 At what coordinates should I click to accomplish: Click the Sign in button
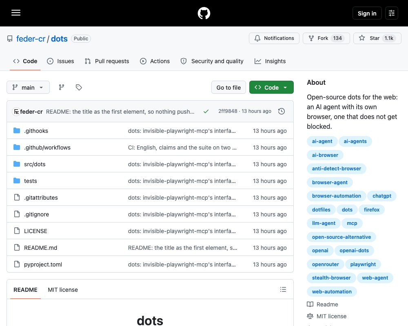(367, 13)
